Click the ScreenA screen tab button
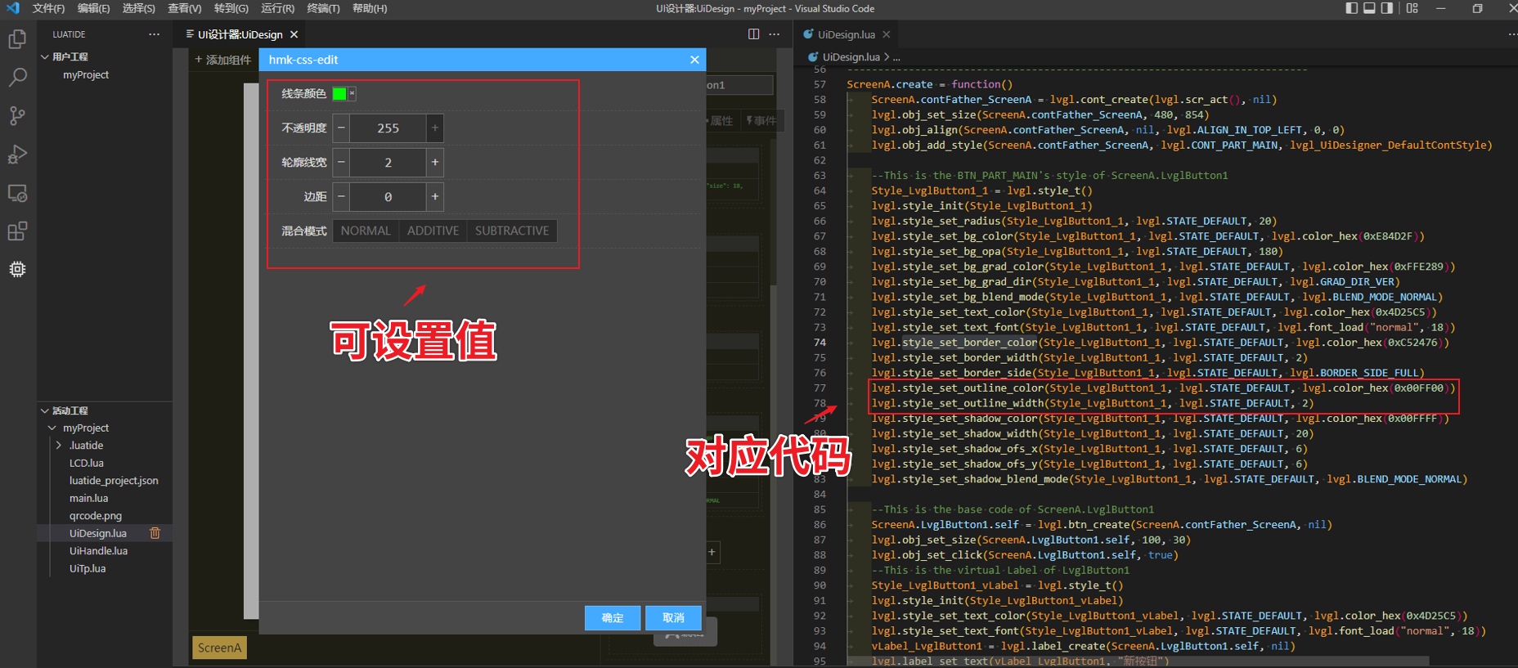1518x668 pixels. [x=219, y=648]
